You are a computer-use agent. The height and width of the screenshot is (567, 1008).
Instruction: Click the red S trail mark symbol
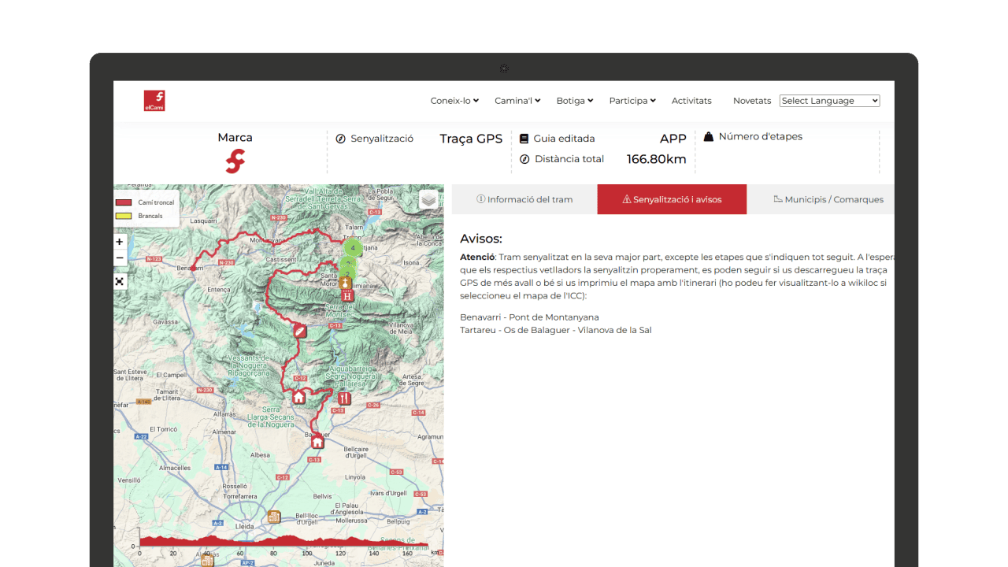[x=235, y=161]
